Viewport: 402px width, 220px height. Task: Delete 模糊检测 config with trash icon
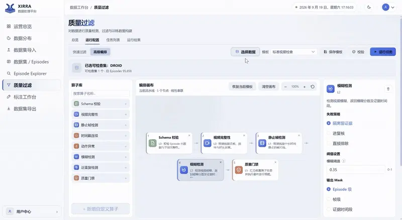[388, 89]
